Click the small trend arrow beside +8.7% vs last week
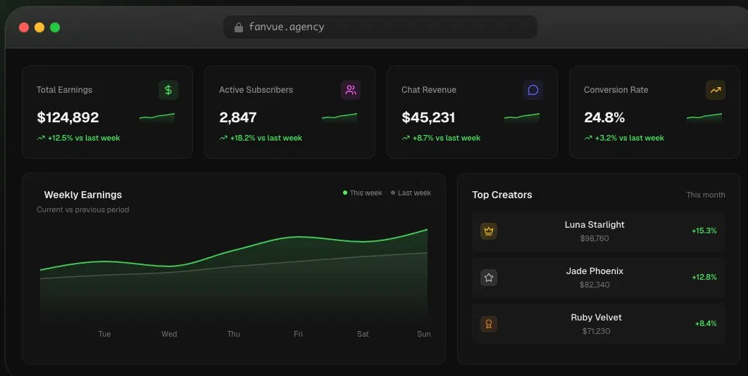Viewport: 748px width, 376px height. [406, 138]
